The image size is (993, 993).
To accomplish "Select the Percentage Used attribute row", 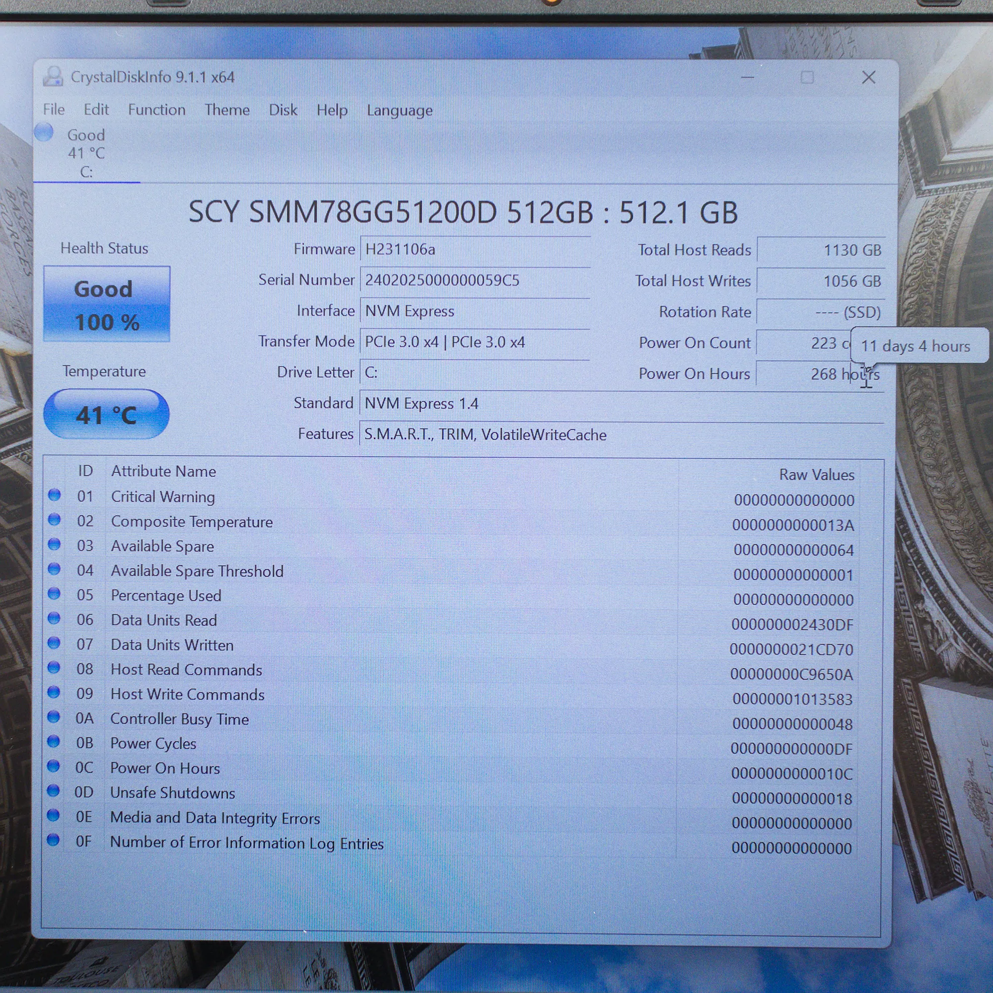I will [x=360, y=596].
